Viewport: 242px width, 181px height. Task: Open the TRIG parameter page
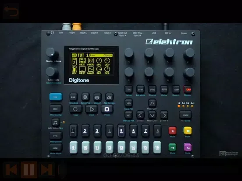(x=128, y=90)
